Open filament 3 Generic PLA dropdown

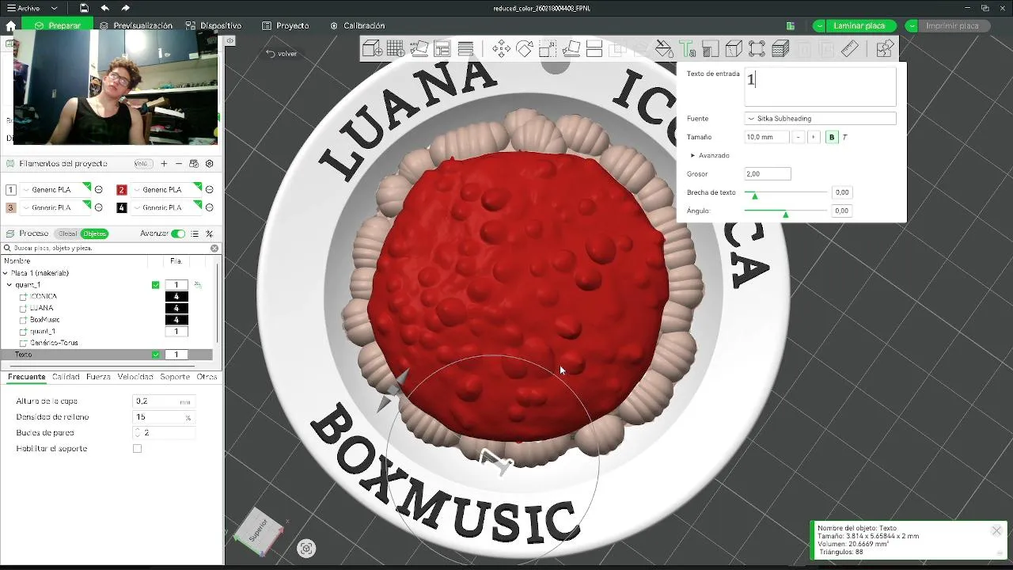click(55, 207)
